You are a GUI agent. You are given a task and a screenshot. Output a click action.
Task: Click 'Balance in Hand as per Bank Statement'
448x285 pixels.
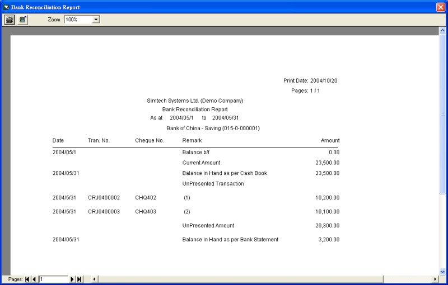[230, 239]
